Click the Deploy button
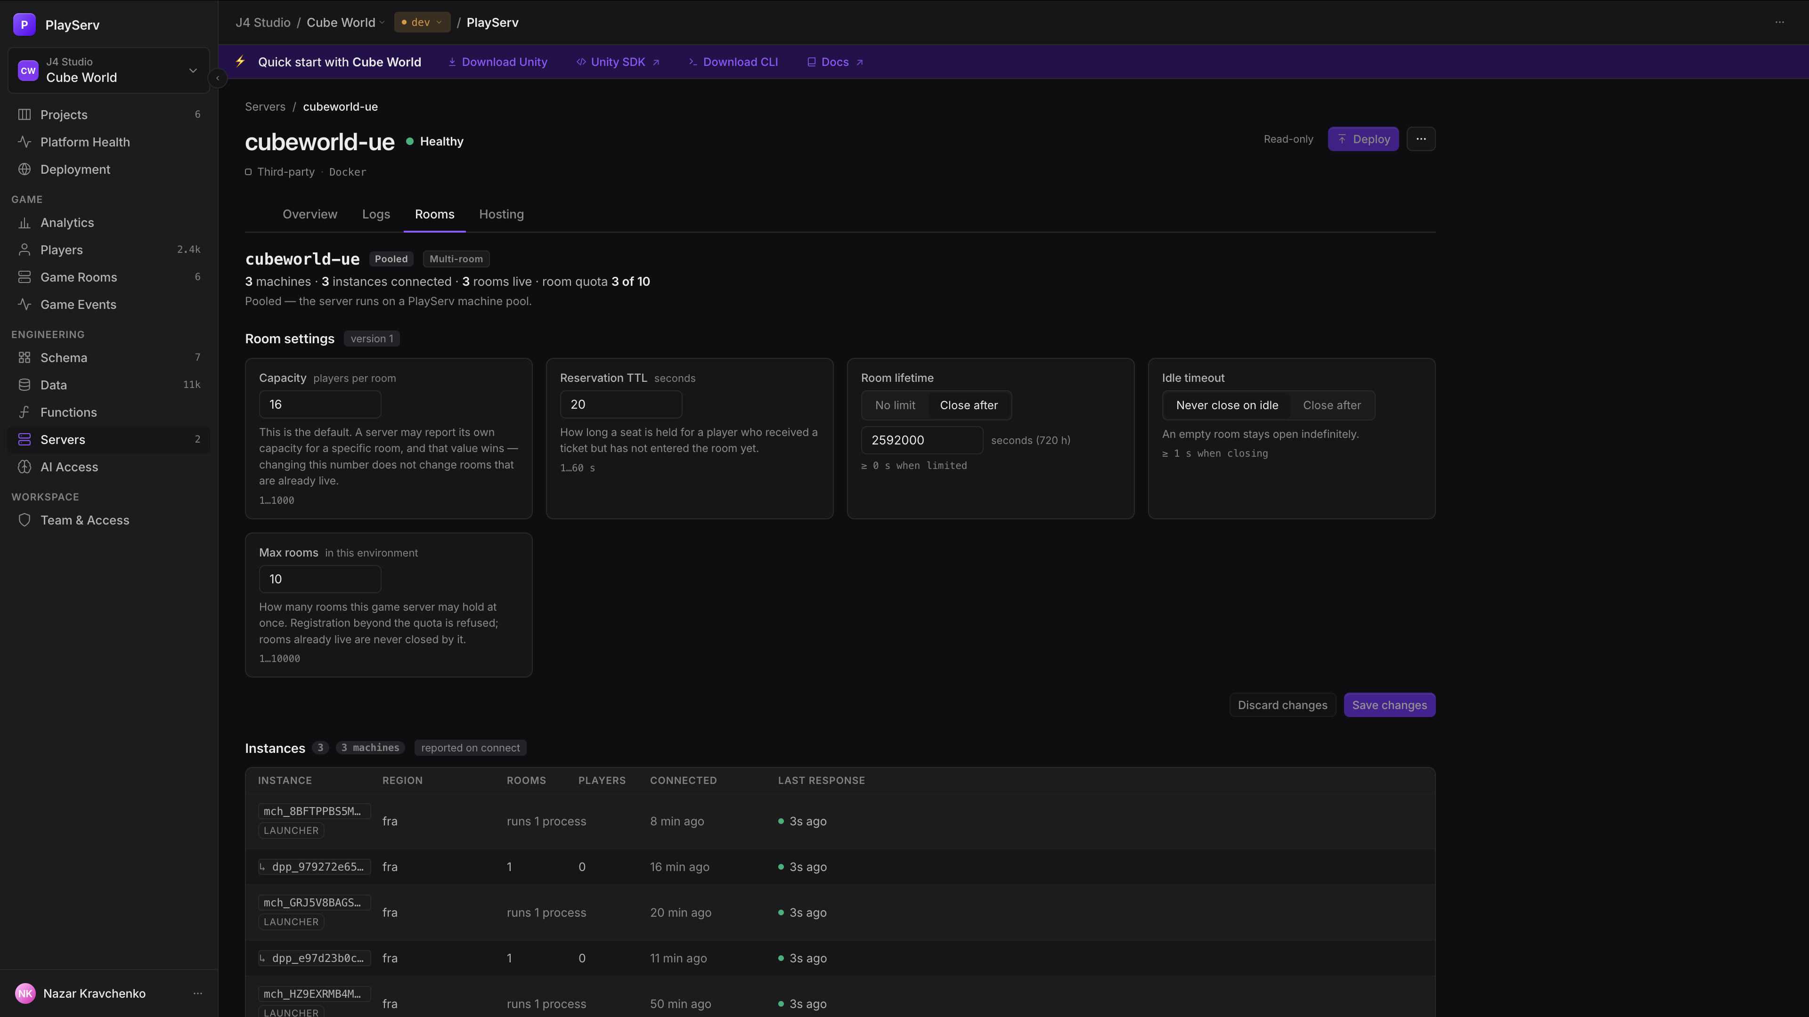 (x=1363, y=139)
